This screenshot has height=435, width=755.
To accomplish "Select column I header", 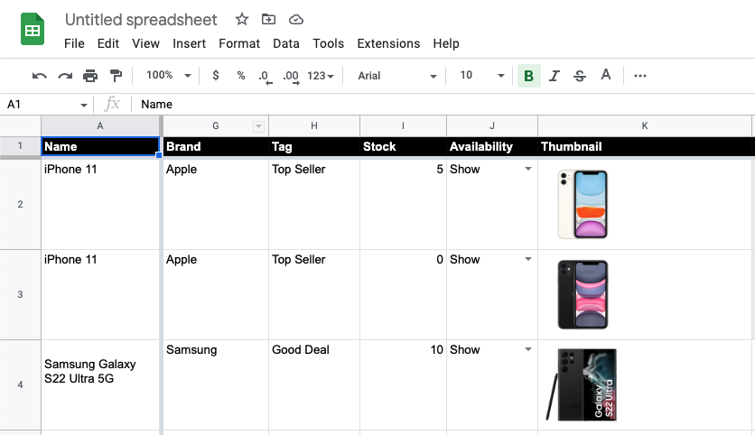I will (403, 126).
